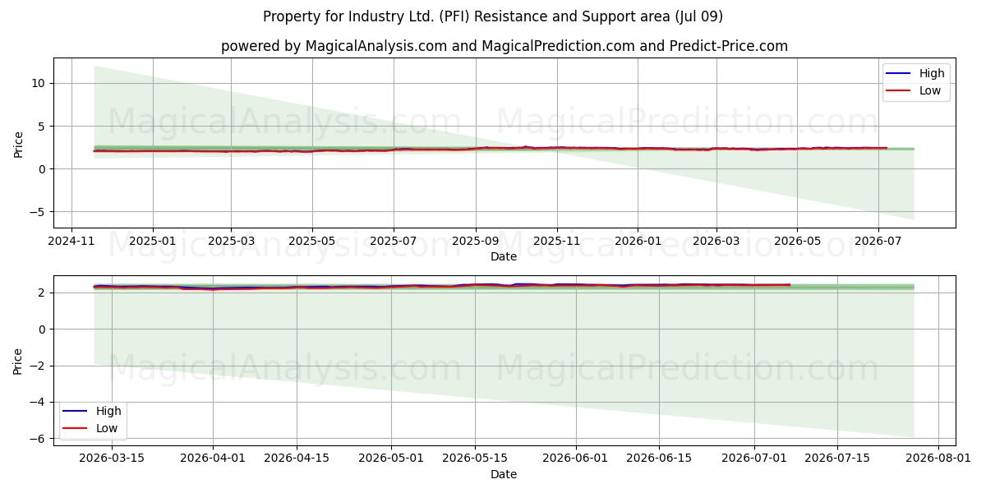Click the '2025-11' label on the top x-axis
This screenshot has height=493, width=986.
pyautogui.click(x=557, y=241)
